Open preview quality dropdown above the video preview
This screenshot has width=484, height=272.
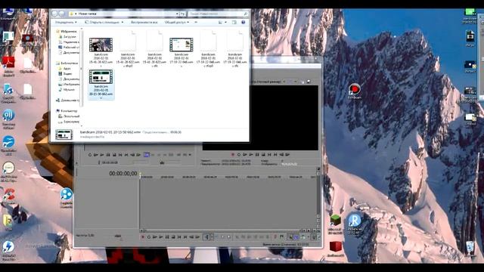tap(284, 82)
